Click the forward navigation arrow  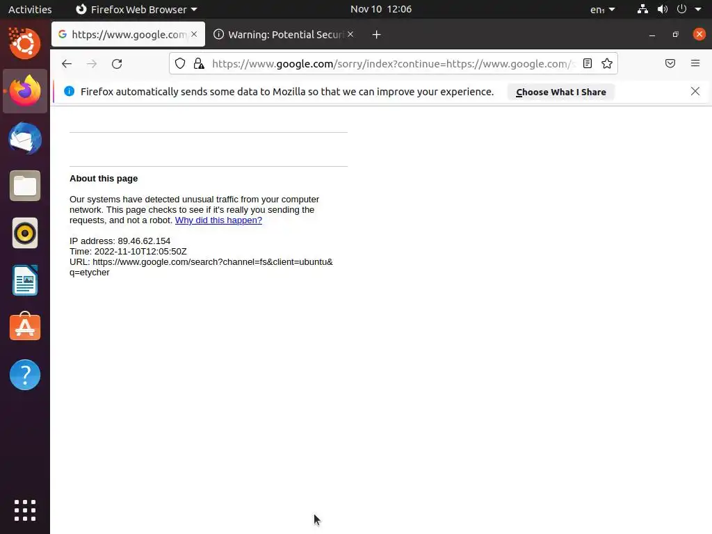tap(92, 63)
